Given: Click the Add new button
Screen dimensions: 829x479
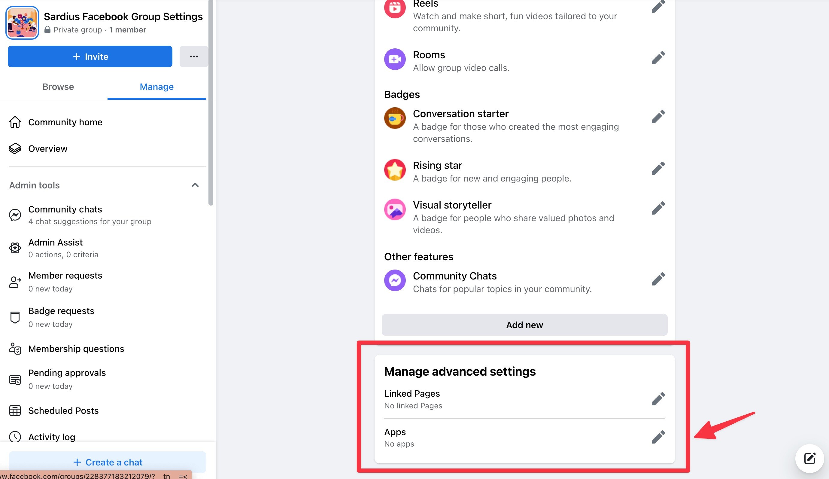Looking at the screenshot, I should (x=524, y=325).
